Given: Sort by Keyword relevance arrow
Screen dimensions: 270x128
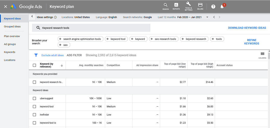Looking at the screenshot, I should pos(62,65).
